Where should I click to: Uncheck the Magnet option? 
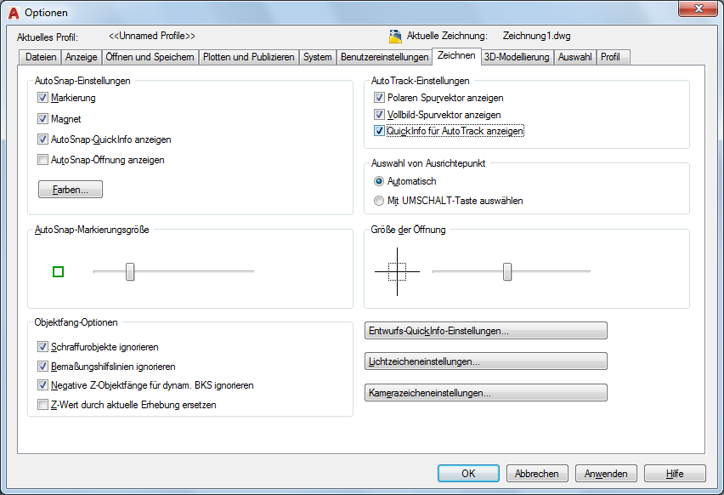(x=43, y=119)
